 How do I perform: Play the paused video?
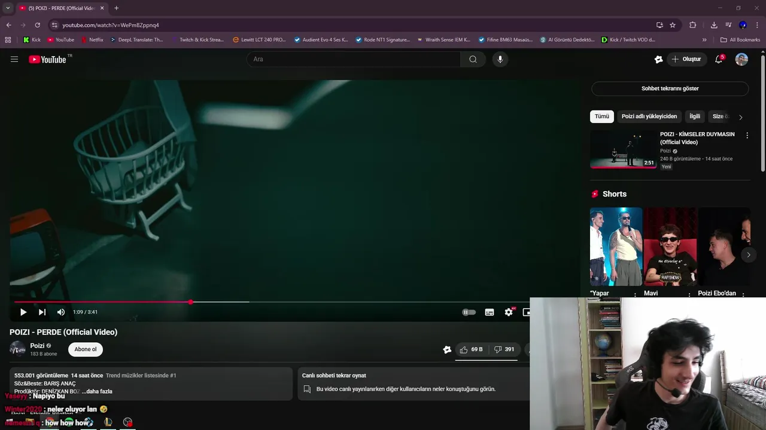coord(23,312)
